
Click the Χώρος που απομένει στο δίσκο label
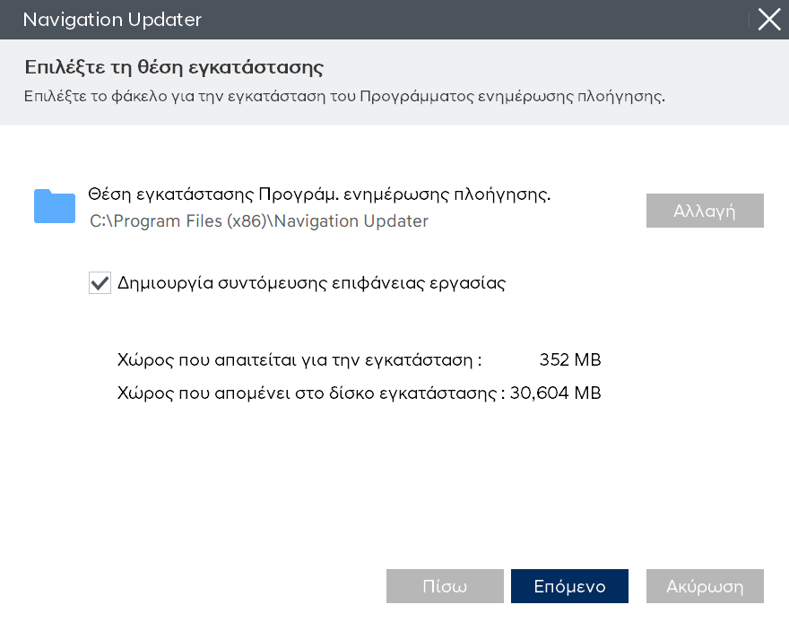(x=310, y=393)
